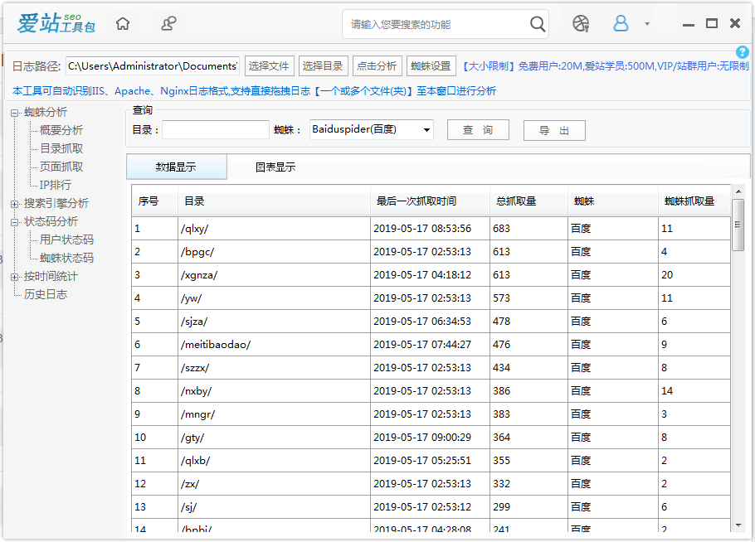Sort by the 目录 column header
This screenshot has width=755, height=542.
coord(274,201)
